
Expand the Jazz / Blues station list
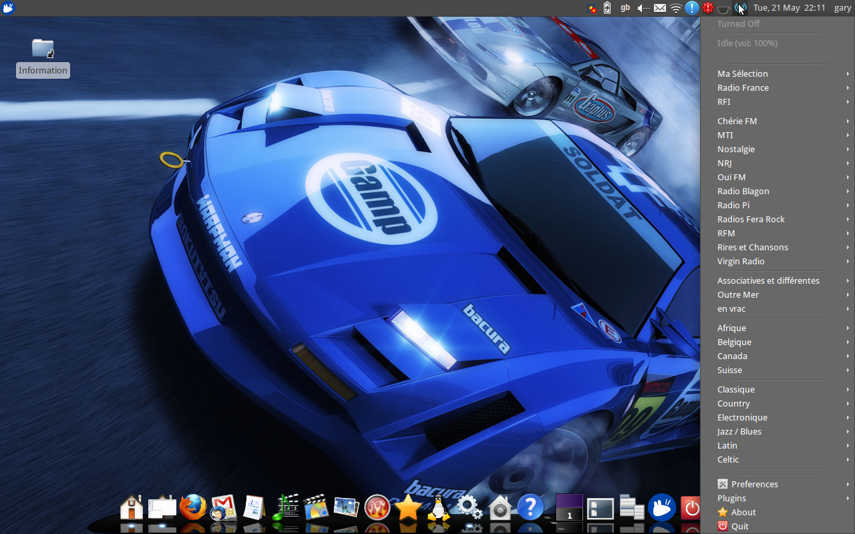(x=739, y=431)
